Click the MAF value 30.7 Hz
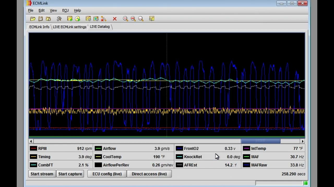Screen dimensions: 334x187 [297, 157]
